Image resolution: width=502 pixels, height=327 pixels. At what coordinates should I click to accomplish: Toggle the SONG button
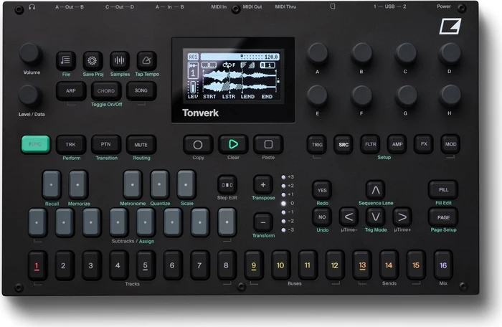[141, 91]
